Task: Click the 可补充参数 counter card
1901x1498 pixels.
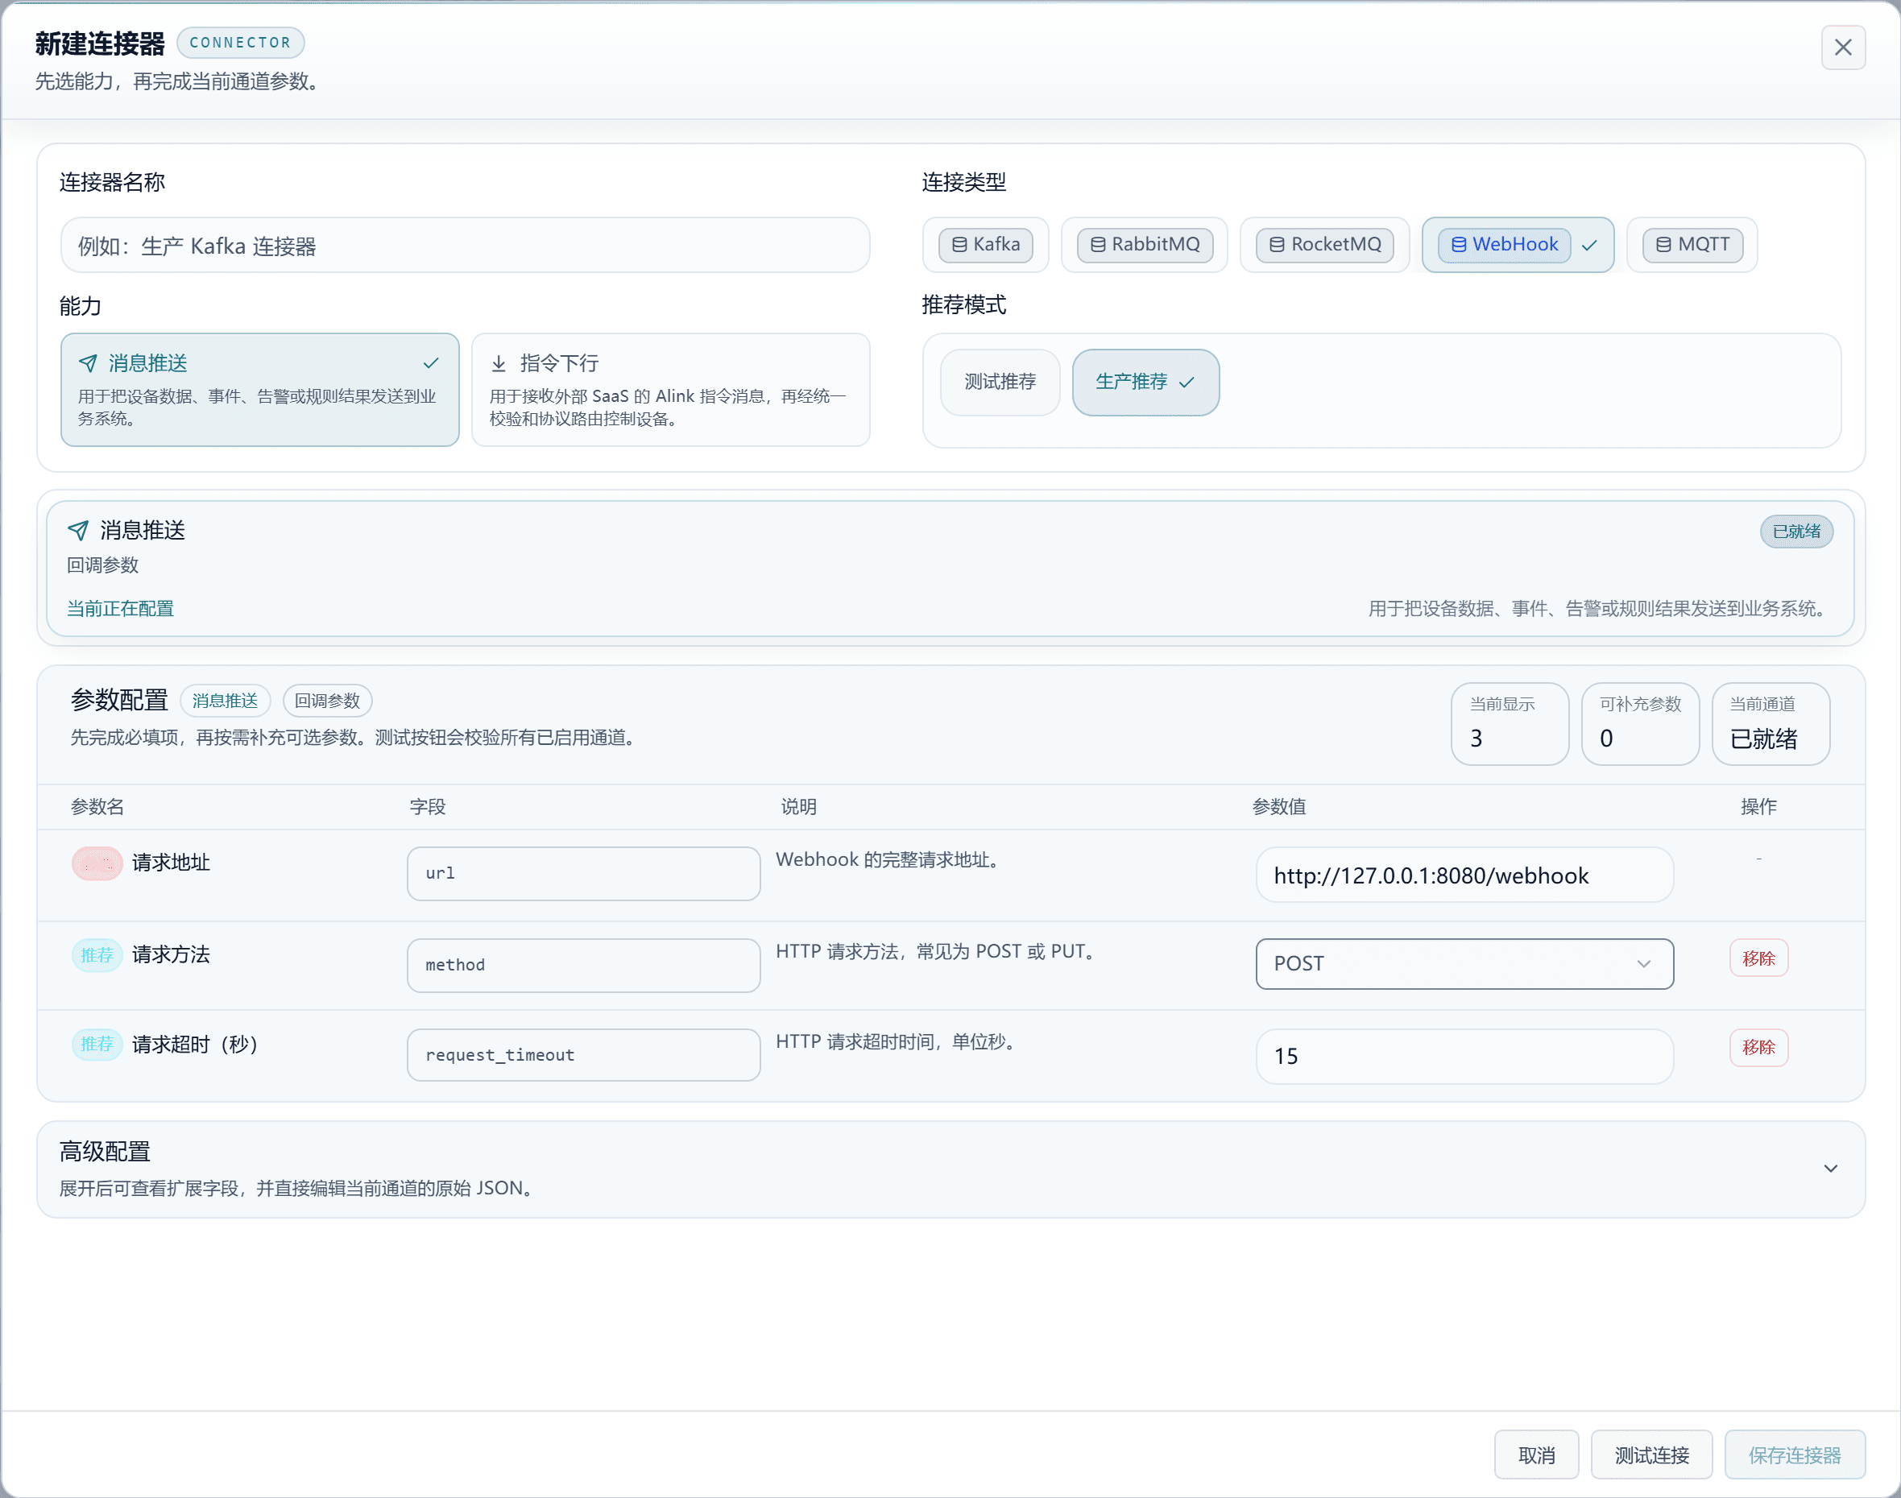Action: 1639,725
